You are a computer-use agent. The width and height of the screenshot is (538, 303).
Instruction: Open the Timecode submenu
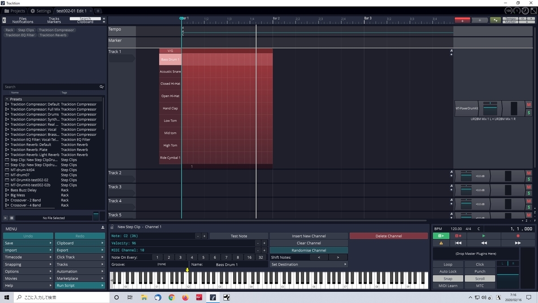coord(28,257)
